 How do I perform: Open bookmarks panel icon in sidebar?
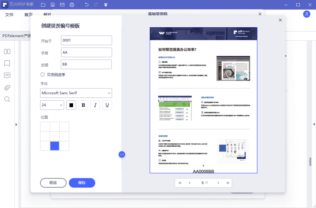pyautogui.click(x=7, y=64)
